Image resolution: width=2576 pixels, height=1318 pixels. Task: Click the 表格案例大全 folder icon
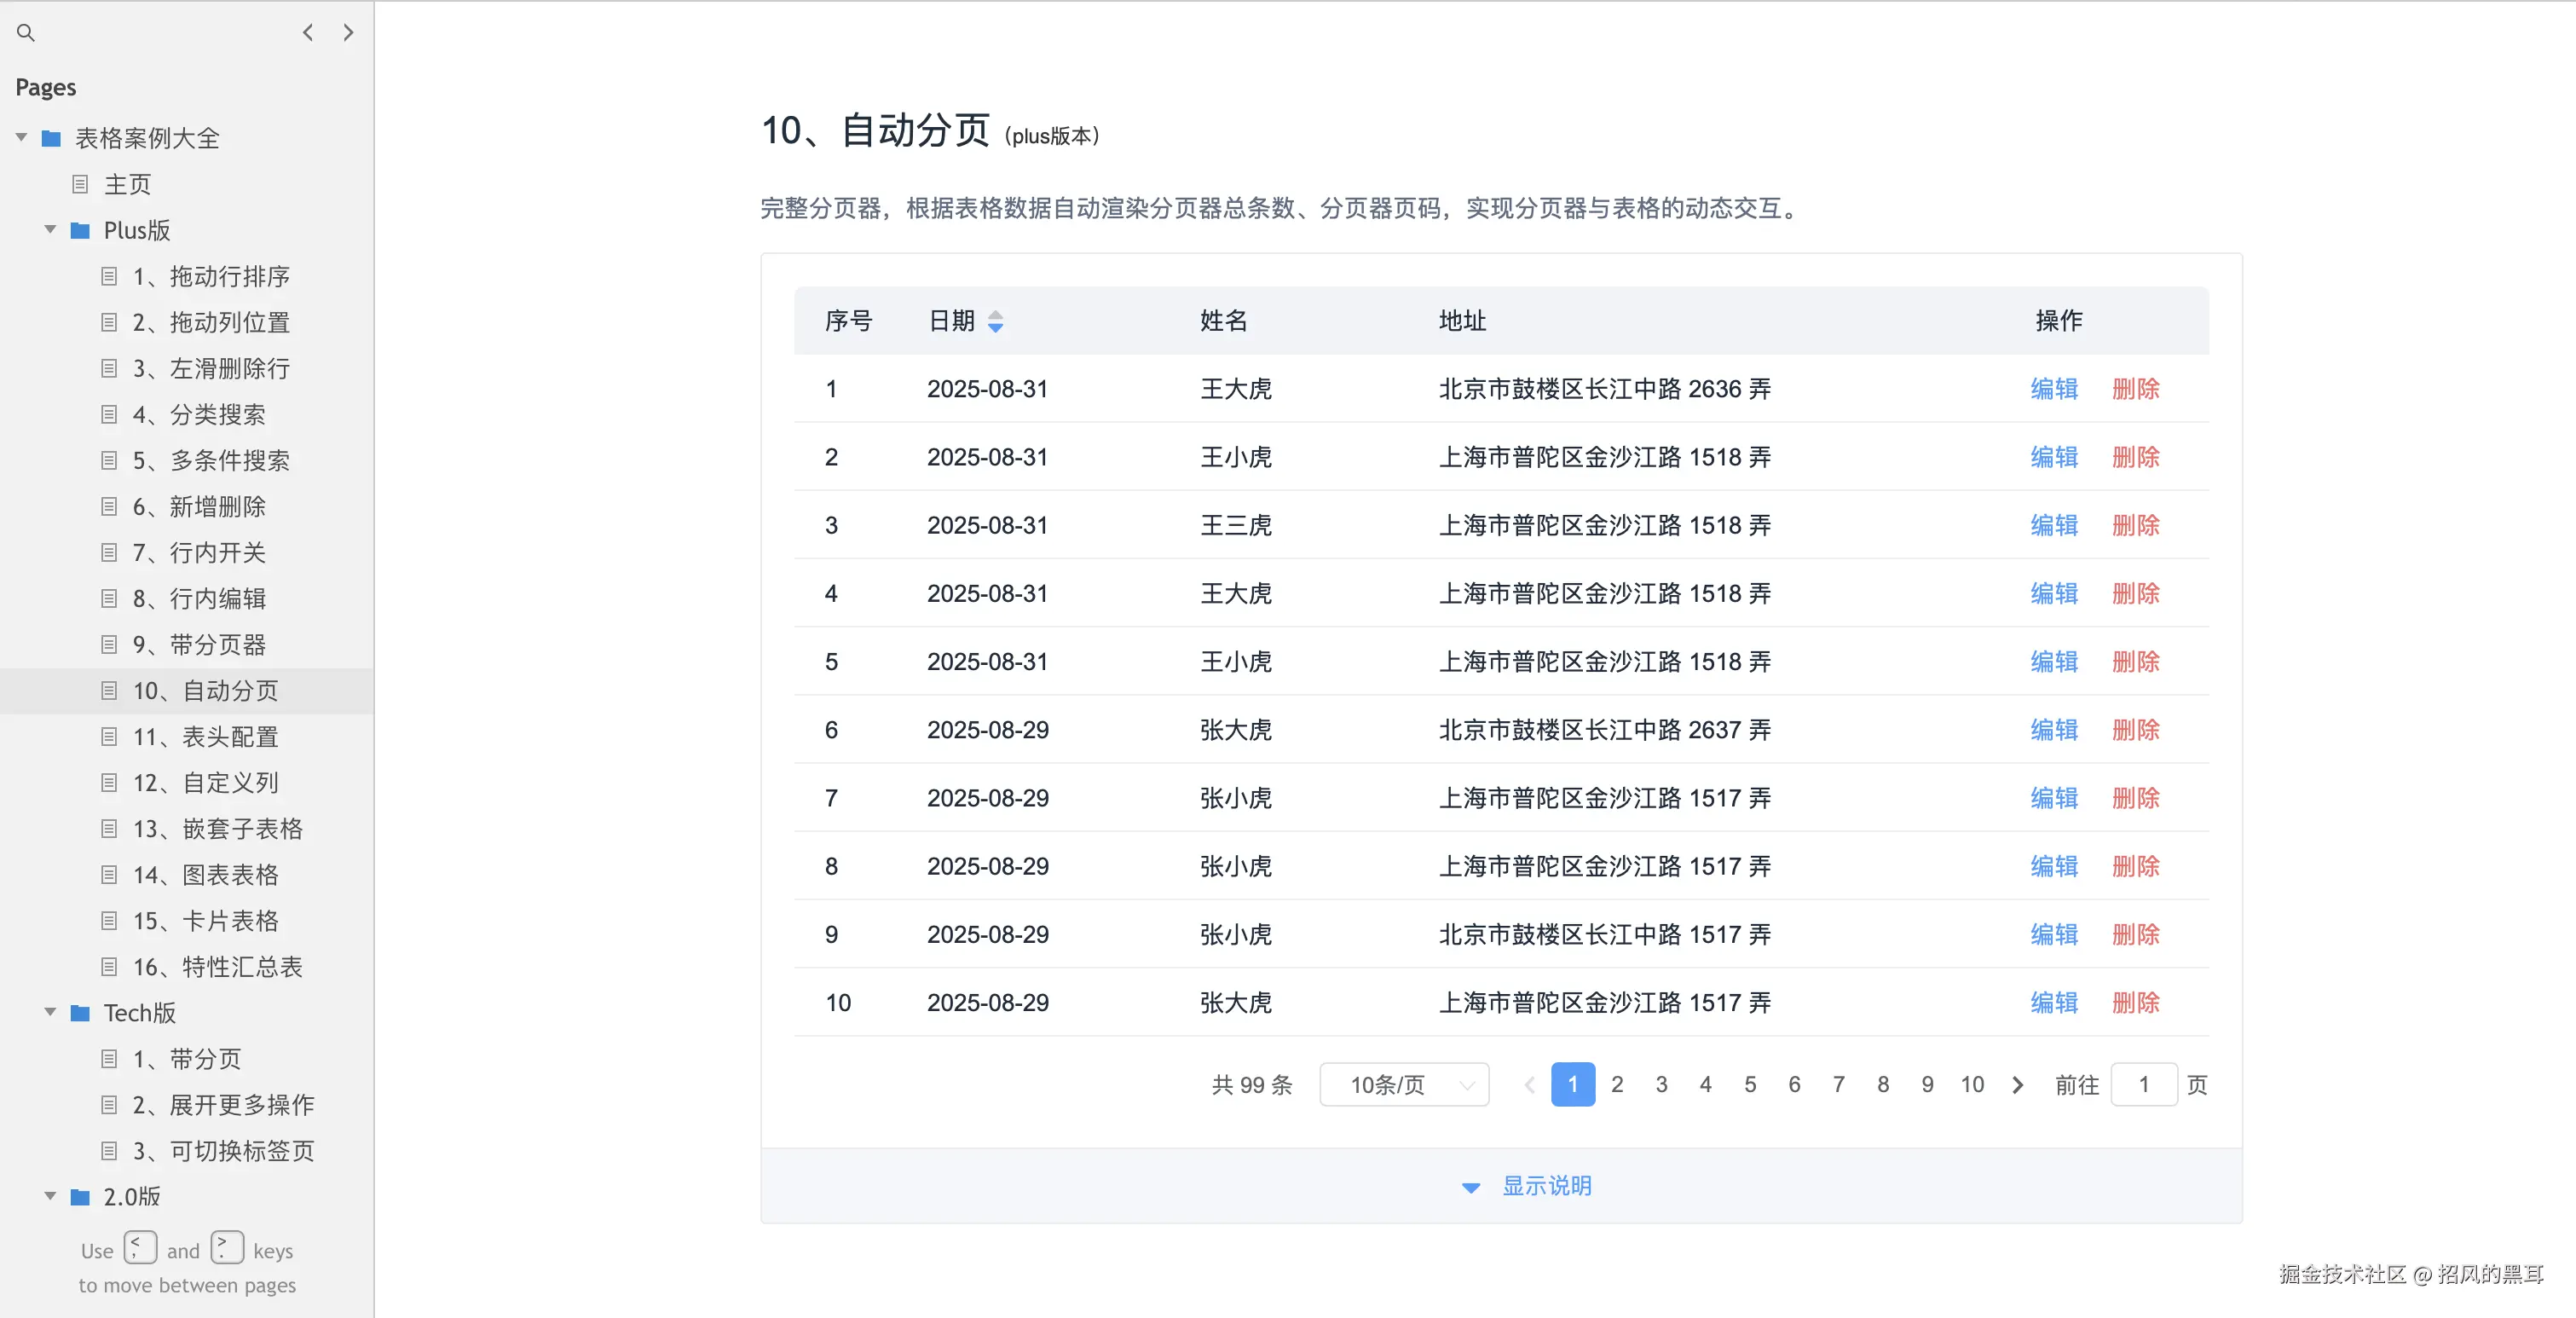51,138
